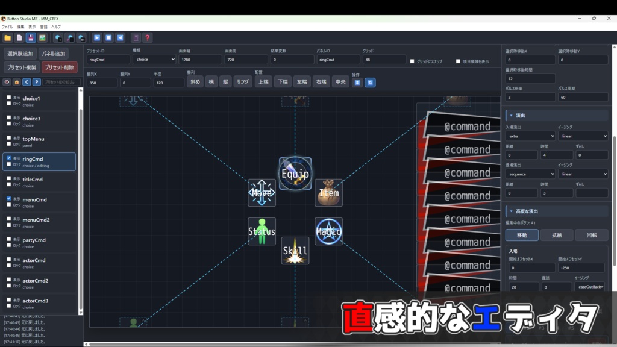Open the 種類 choice dropdown

[x=154, y=60]
